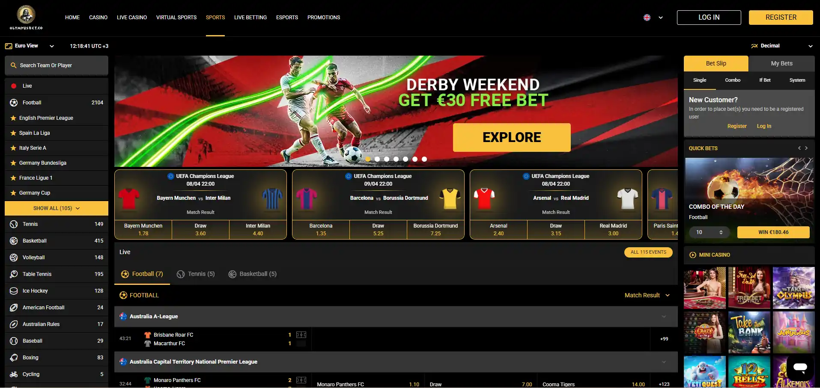The image size is (820, 388).
Task: Click the Search Team Or Player field
Action: (x=57, y=65)
